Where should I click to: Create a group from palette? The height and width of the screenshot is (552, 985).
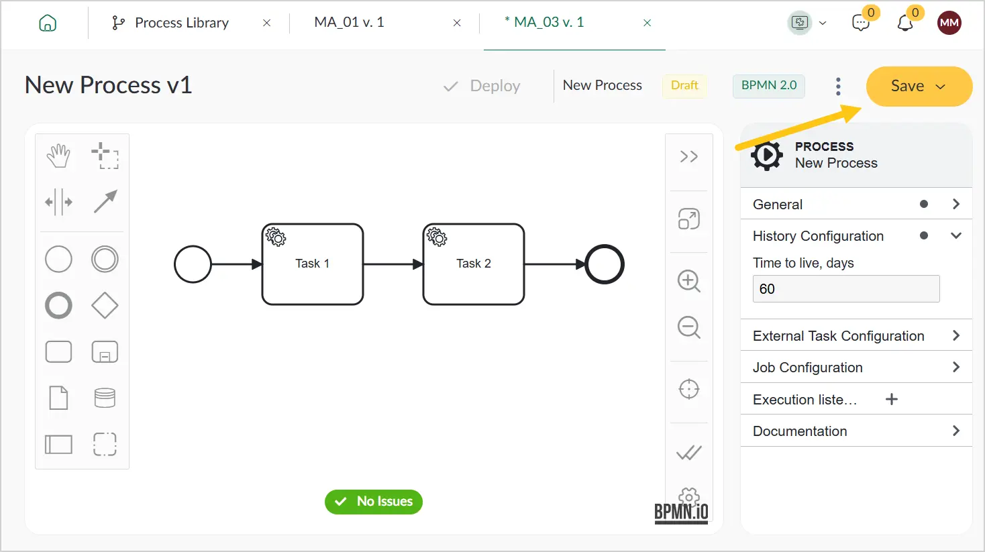tap(105, 444)
